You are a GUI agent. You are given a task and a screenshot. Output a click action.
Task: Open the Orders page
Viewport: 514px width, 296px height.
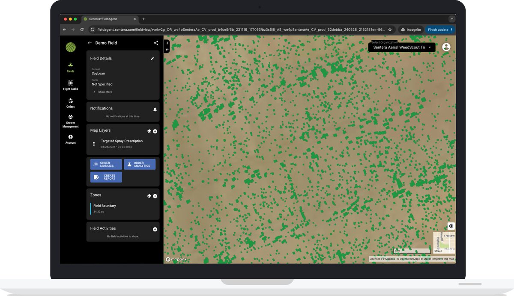pos(70,103)
